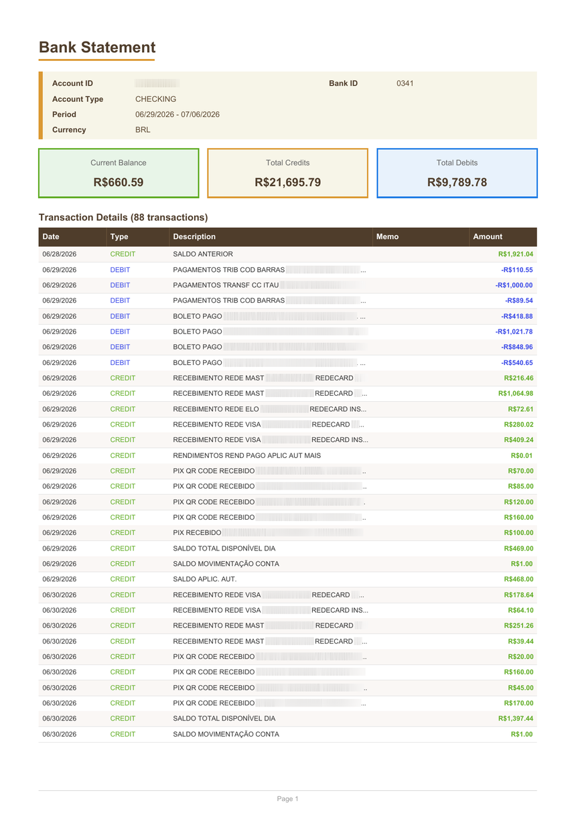The image size is (576, 815).
Task: Select SALDO APLIC. AUT. description
Action: [x=204, y=579]
